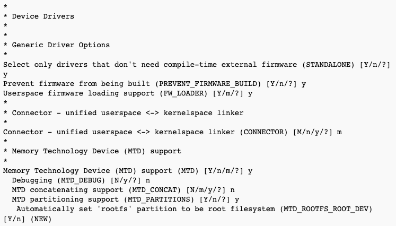Click the final [Y/n] (NEW) prompt
396x226 pixels.
click(x=27, y=219)
